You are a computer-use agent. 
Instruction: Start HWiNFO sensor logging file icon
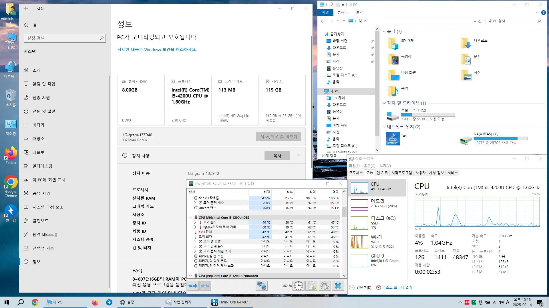[x=312, y=285]
